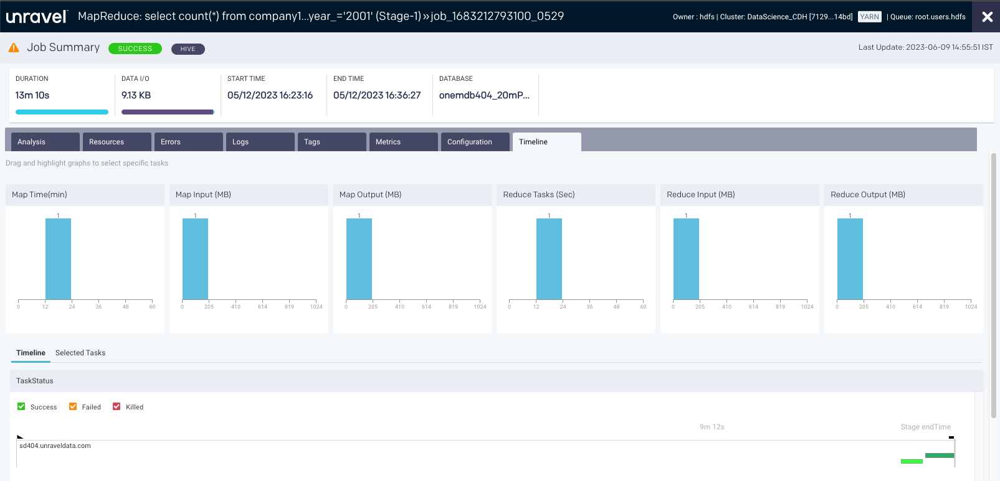Open the Metrics tab
Image resolution: width=1000 pixels, height=481 pixels.
tap(404, 142)
